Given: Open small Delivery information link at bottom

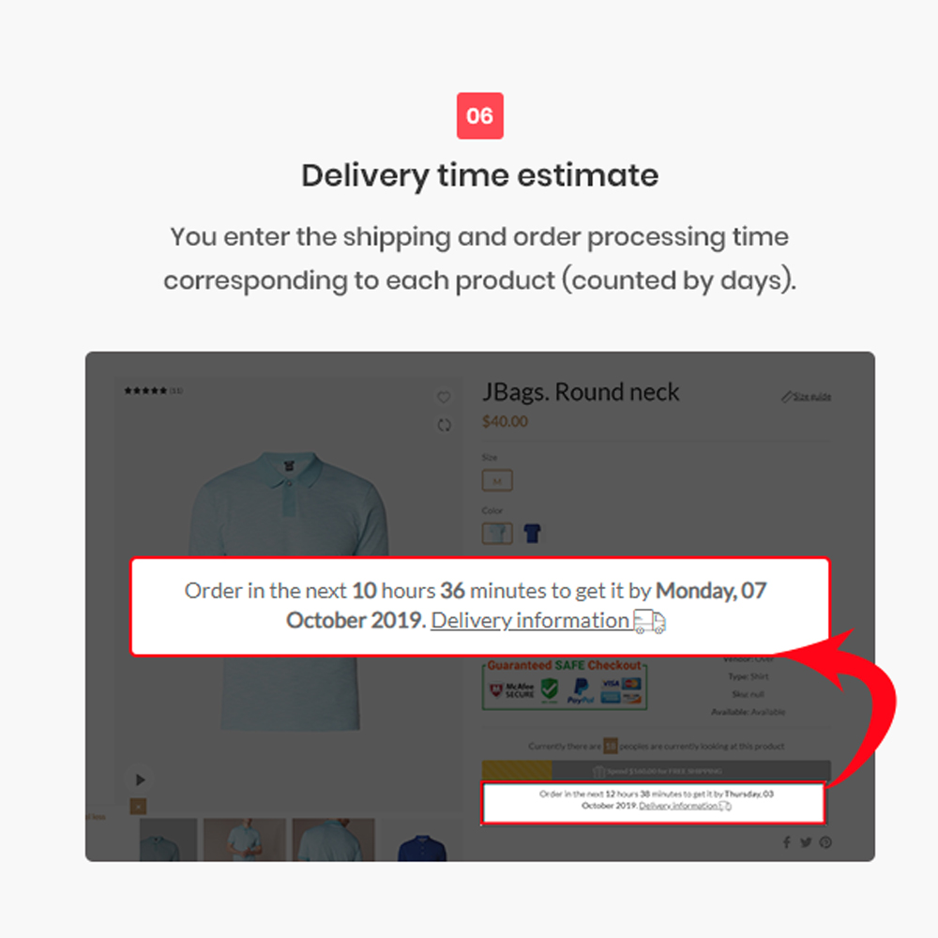Looking at the screenshot, I should pyautogui.click(x=678, y=806).
